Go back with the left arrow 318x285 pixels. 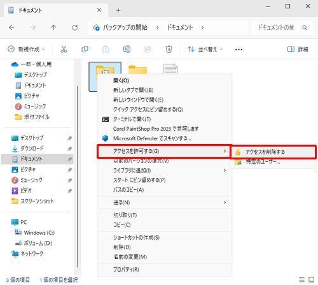[x=12, y=27]
